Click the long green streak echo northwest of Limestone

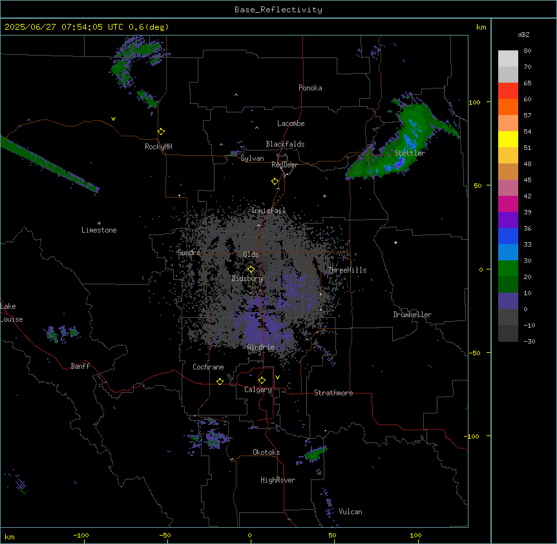pos(50,164)
